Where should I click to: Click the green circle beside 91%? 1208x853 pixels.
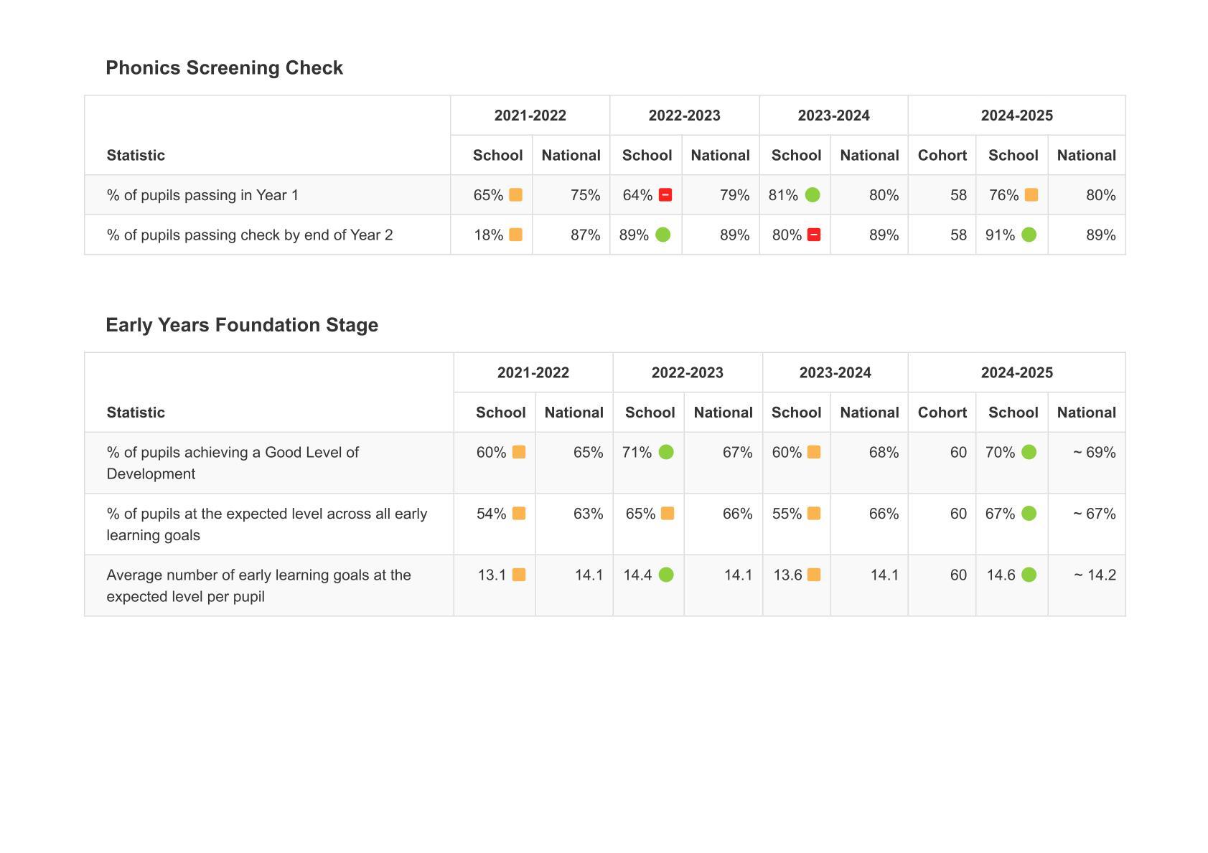(x=1029, y=235)
